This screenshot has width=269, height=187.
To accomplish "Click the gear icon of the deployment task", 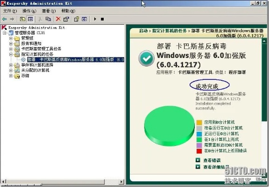I will click(23, 59).
